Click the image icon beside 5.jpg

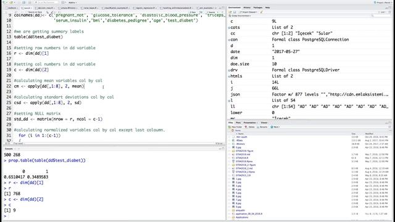pos(233,193)
